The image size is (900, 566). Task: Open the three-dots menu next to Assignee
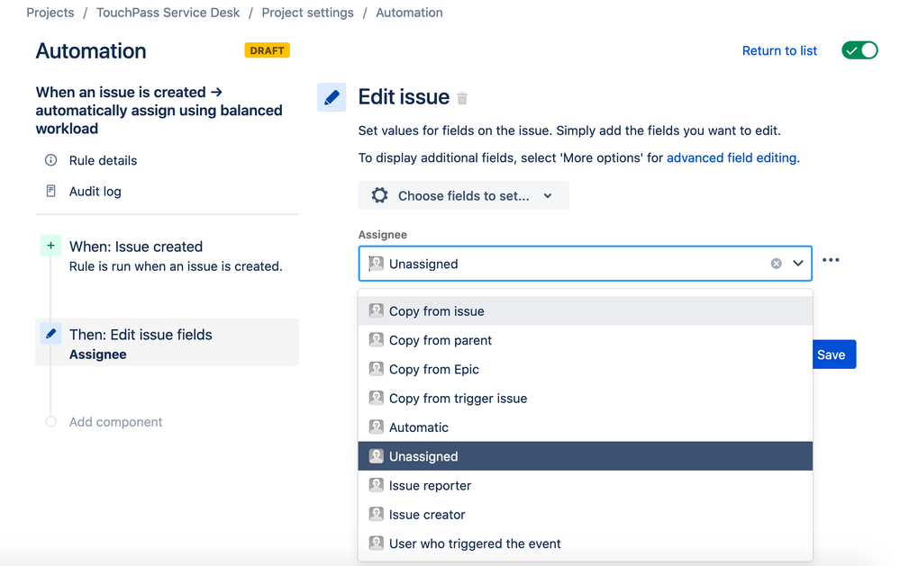[831, 260]
